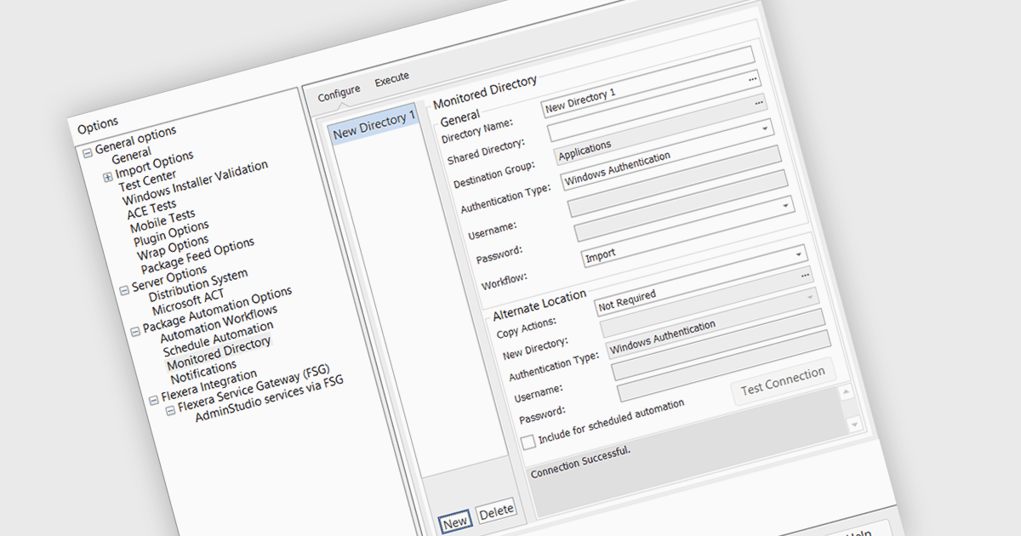Select AdminStudio services via FSG
The width and height of the screenshot is (1021, 536).
tap(269, 398)
